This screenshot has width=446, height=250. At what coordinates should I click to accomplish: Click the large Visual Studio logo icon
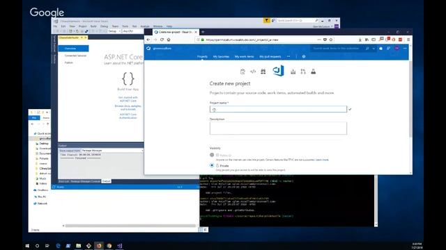pos(278,71)
